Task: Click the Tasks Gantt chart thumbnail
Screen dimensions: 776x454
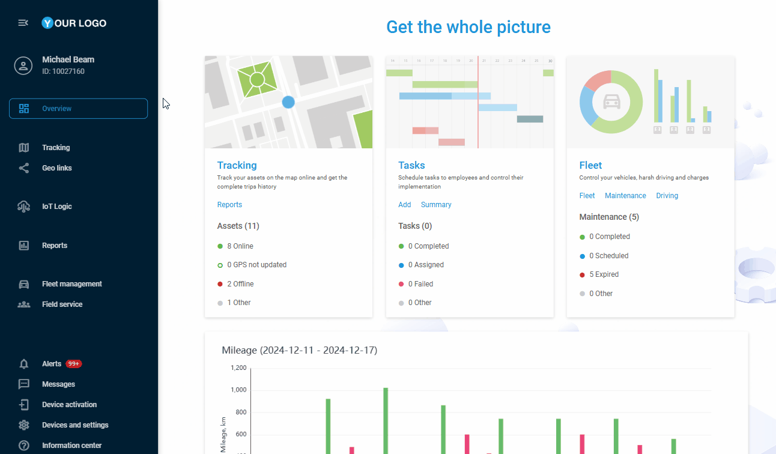Action: [x=470, y=102]
